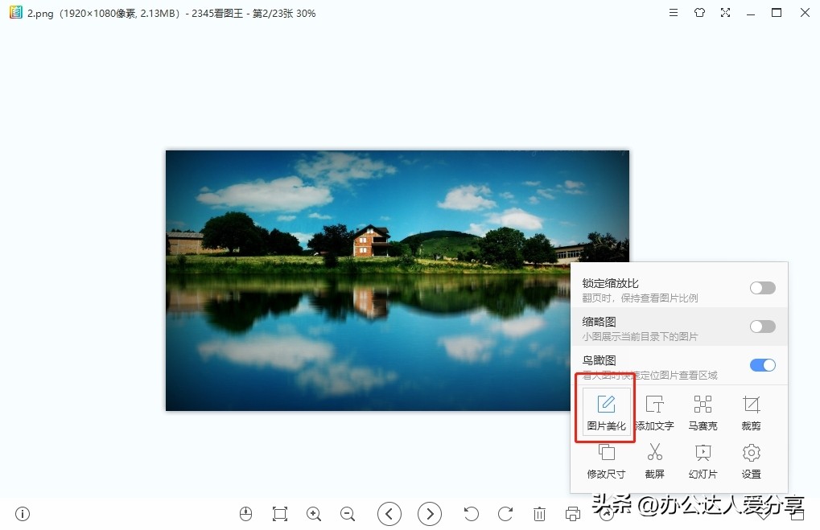Select the 添加文字 add text tool
820x530 pixels.
tap(654, 411)
